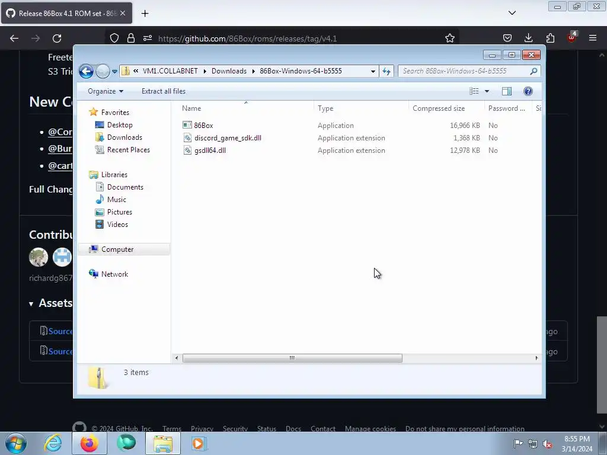This screenshot has height=455, width=607.
Task: Open Windows Explorer taskbar button
Action: 163,443
